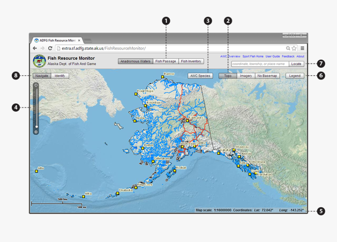The width and height of the screenshot is (337, 242).
Task: Click the zoom out minus button
Action: [36, 132]
